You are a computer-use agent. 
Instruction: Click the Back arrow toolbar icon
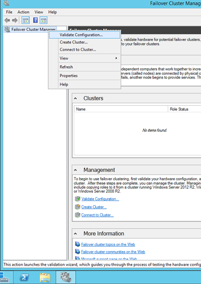pos(7,20)
